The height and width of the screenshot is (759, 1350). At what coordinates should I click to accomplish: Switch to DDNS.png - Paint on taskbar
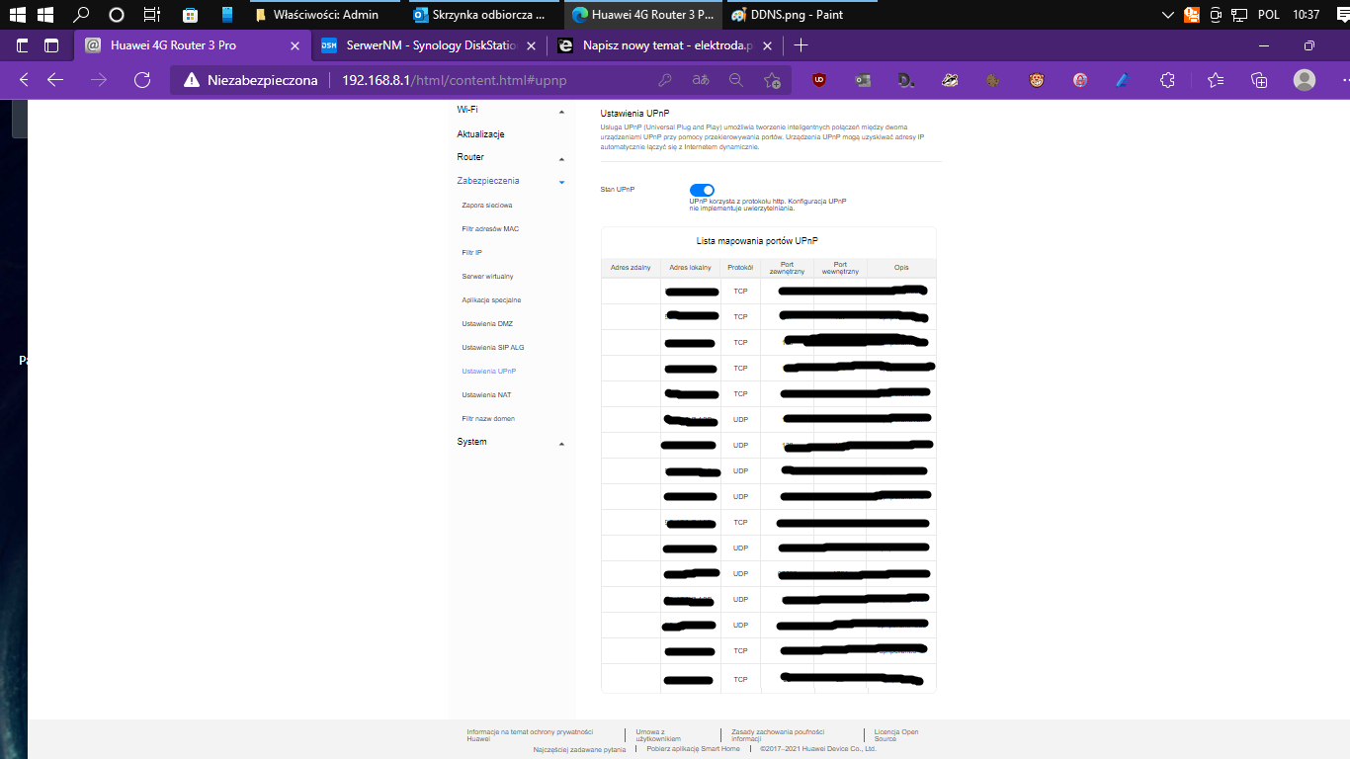(x=801, y=15)
